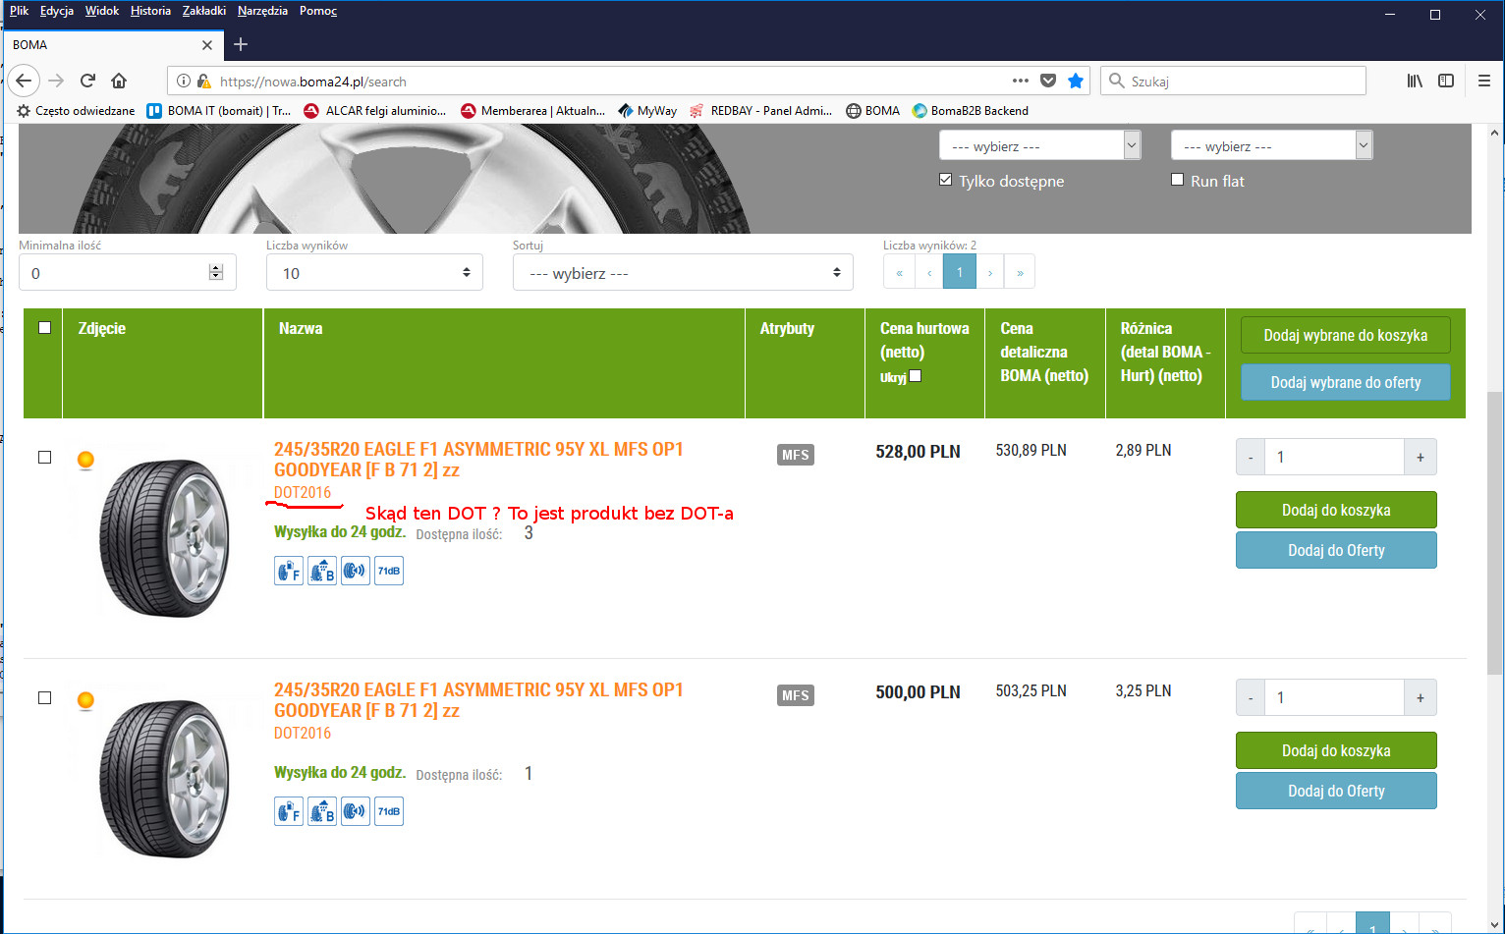Click the noise level icon on second tire
The width and height of the screenshot is (1505, 934).
click(355, 811)
